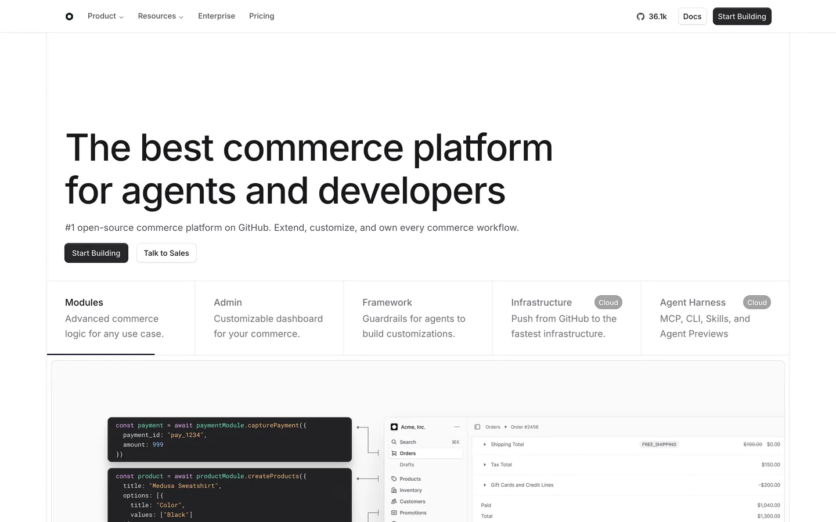
Task: Open the Enterprise page link
Action: tap(217, 16)
